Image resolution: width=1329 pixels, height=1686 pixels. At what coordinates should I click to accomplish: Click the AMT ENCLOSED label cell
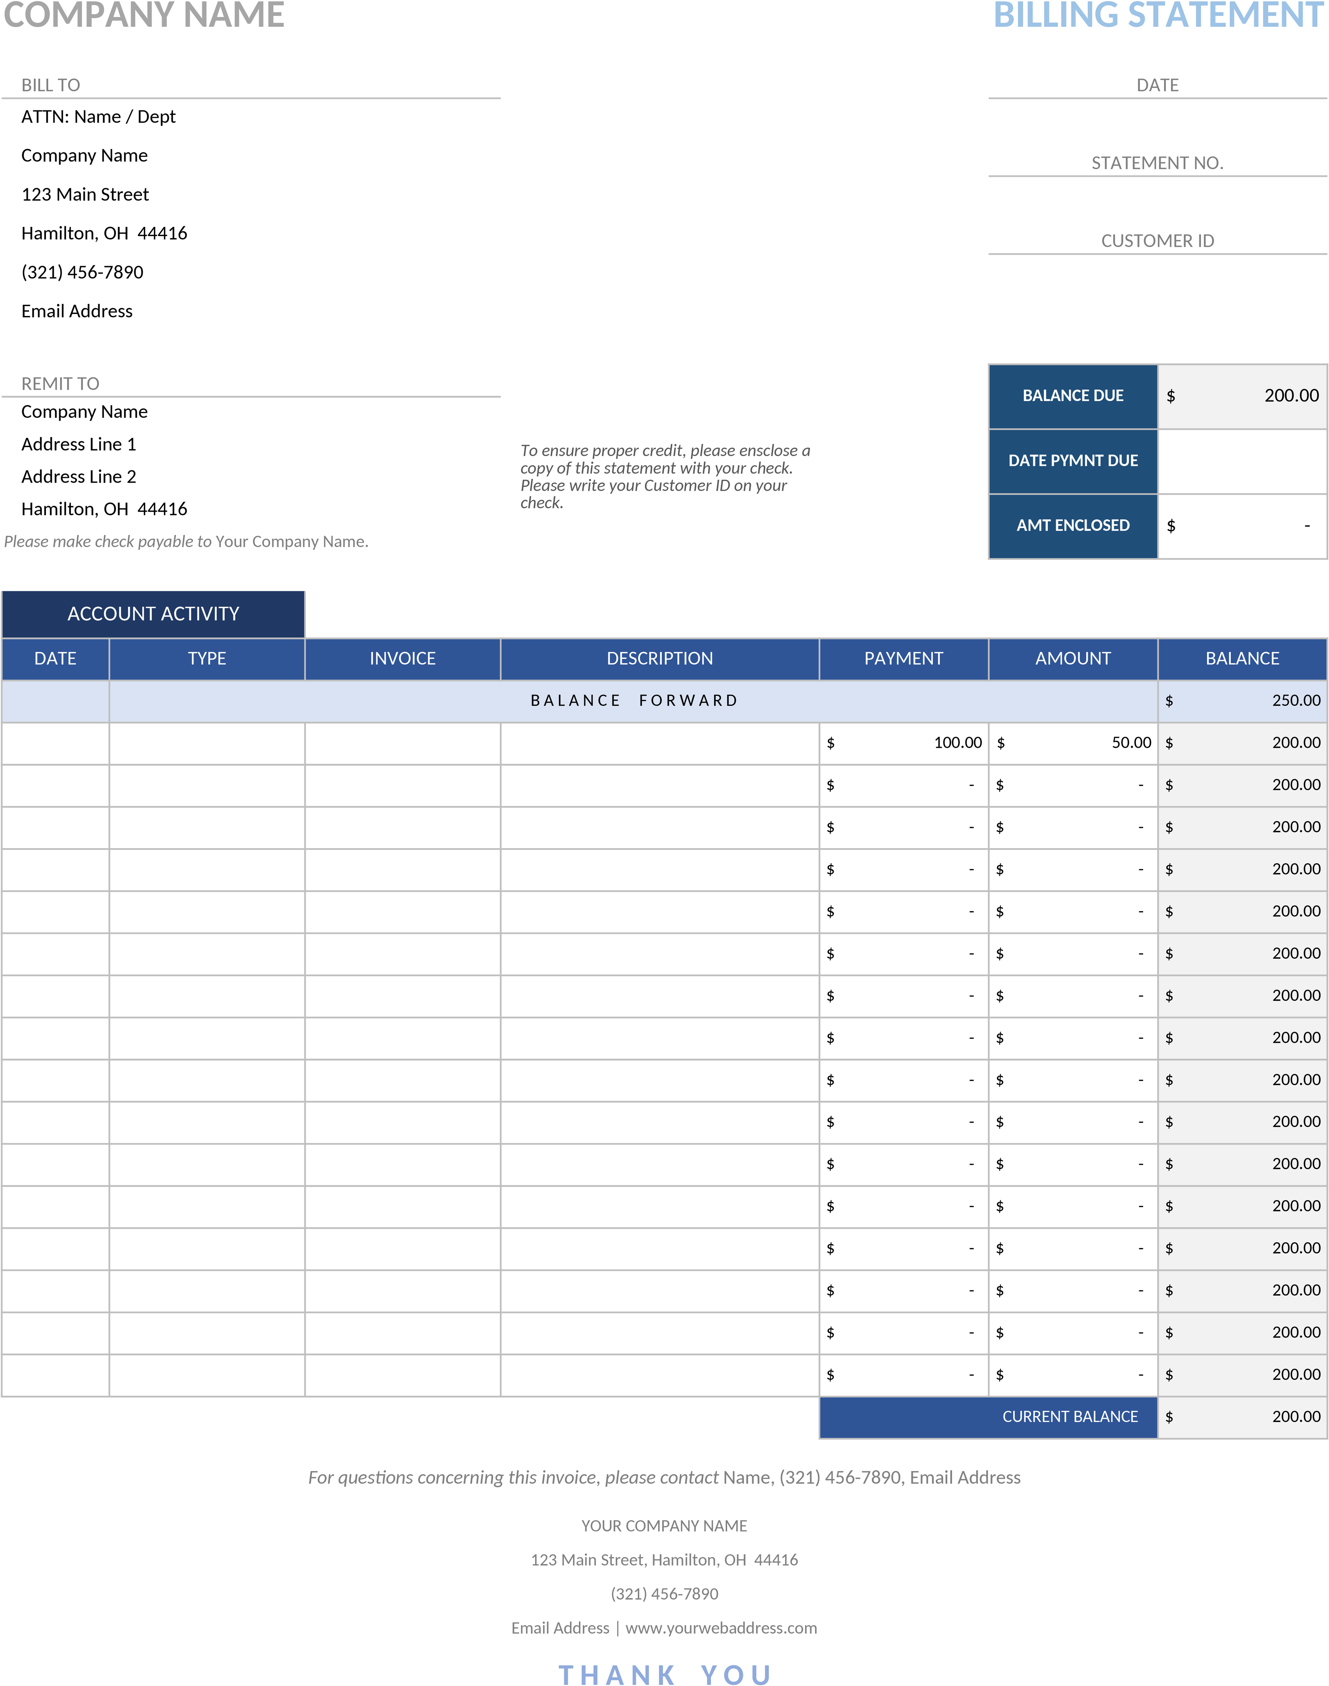tap(1073, 525)
